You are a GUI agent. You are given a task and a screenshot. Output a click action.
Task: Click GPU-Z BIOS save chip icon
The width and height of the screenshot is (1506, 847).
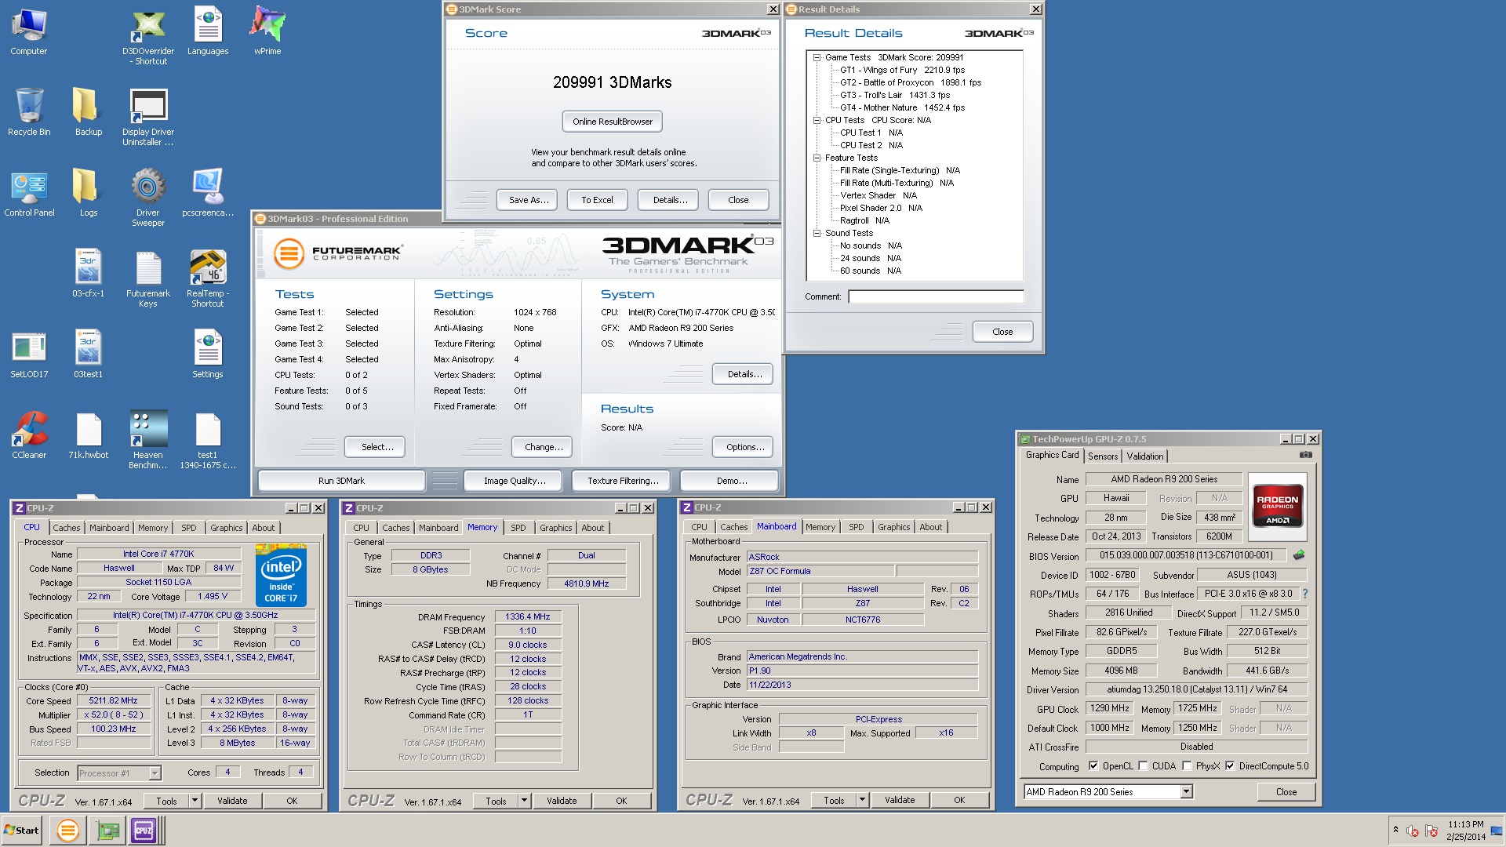pyautogui.click(x=1299, y=555)
